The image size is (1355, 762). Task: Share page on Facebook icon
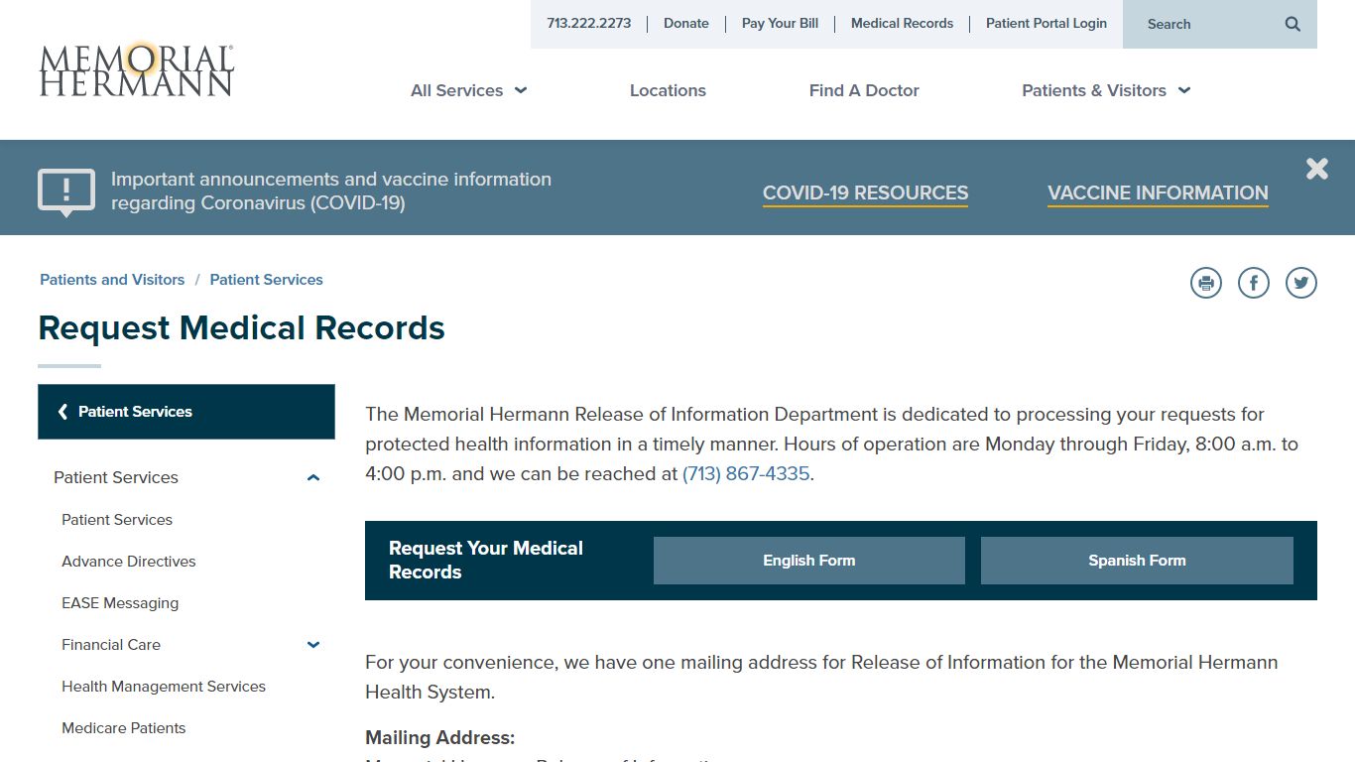click(1254, 283)
